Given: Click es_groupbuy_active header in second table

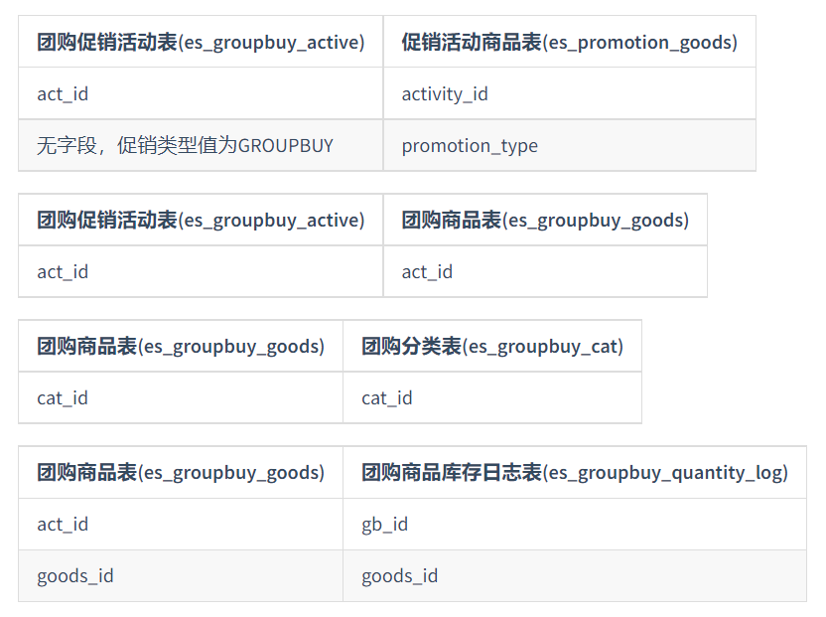Looking at the screenshot, I should coord(201,220).
